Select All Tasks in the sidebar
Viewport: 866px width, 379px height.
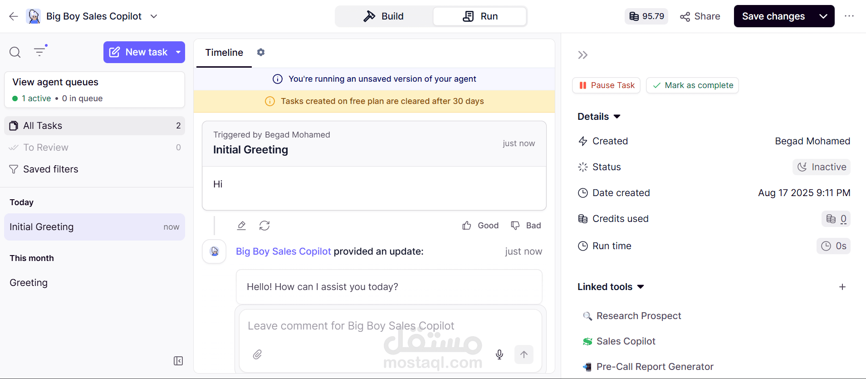(95, 126)
